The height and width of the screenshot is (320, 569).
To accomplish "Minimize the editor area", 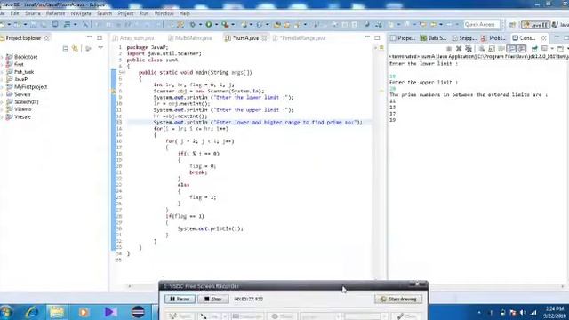I will point(367,37).
